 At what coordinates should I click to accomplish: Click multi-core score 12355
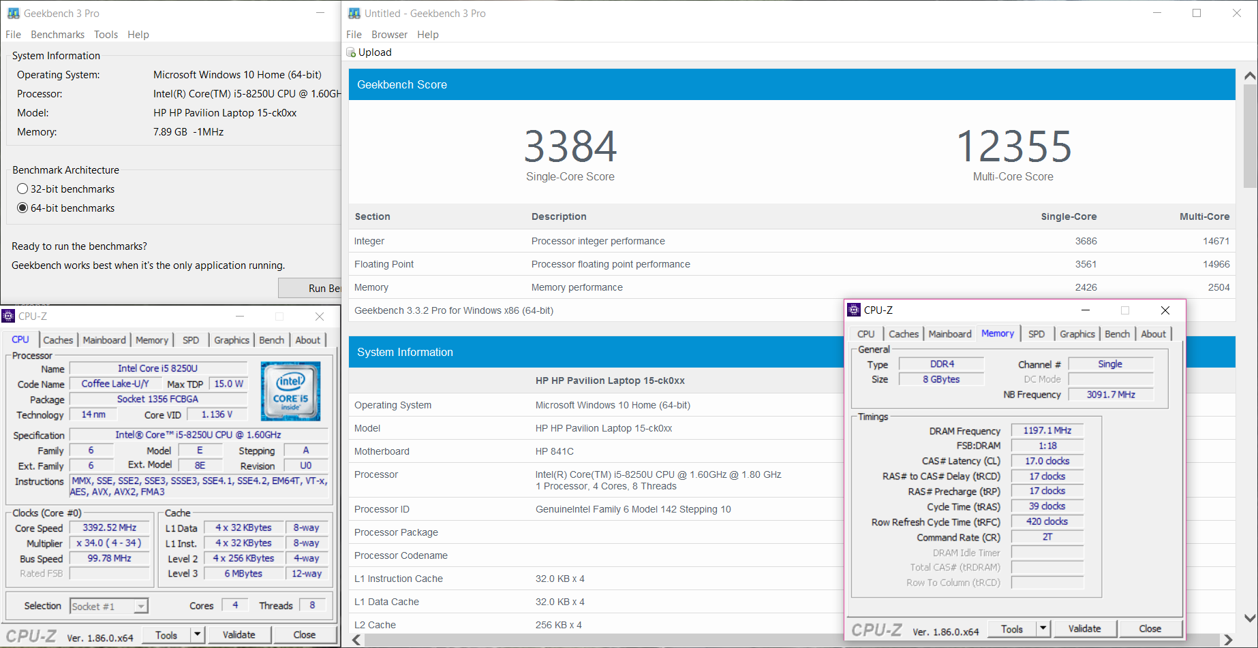[x=1013, y=146]
